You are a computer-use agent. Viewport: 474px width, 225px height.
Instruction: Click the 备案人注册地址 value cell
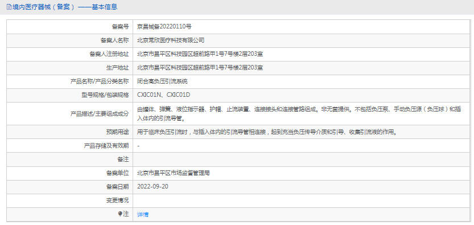(x=302, y=54)
